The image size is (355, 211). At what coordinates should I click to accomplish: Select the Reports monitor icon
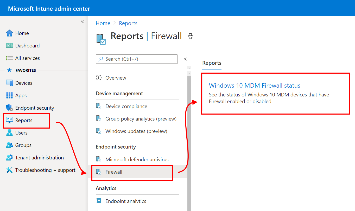[x=9, y=120]
